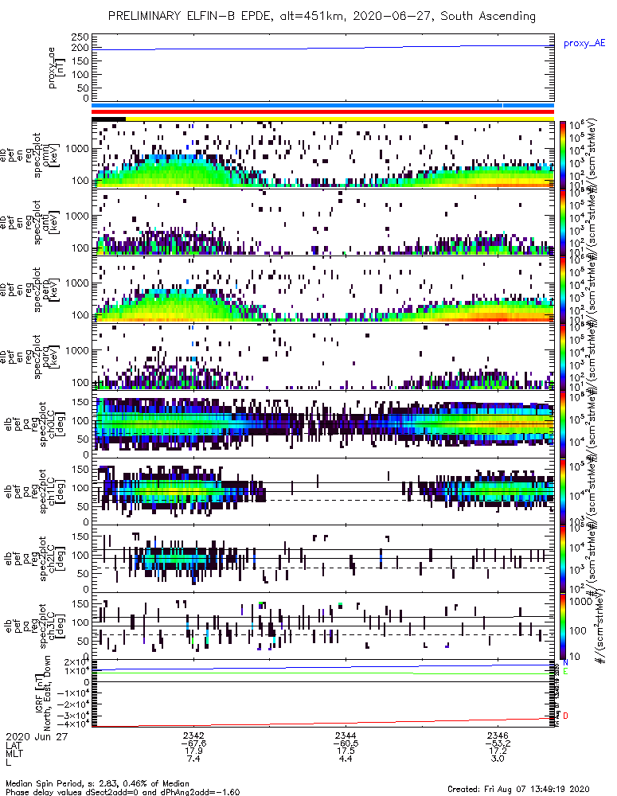617x796 pixels.
Task: Click the MLT value '17.2'
Action: point(498,751)
